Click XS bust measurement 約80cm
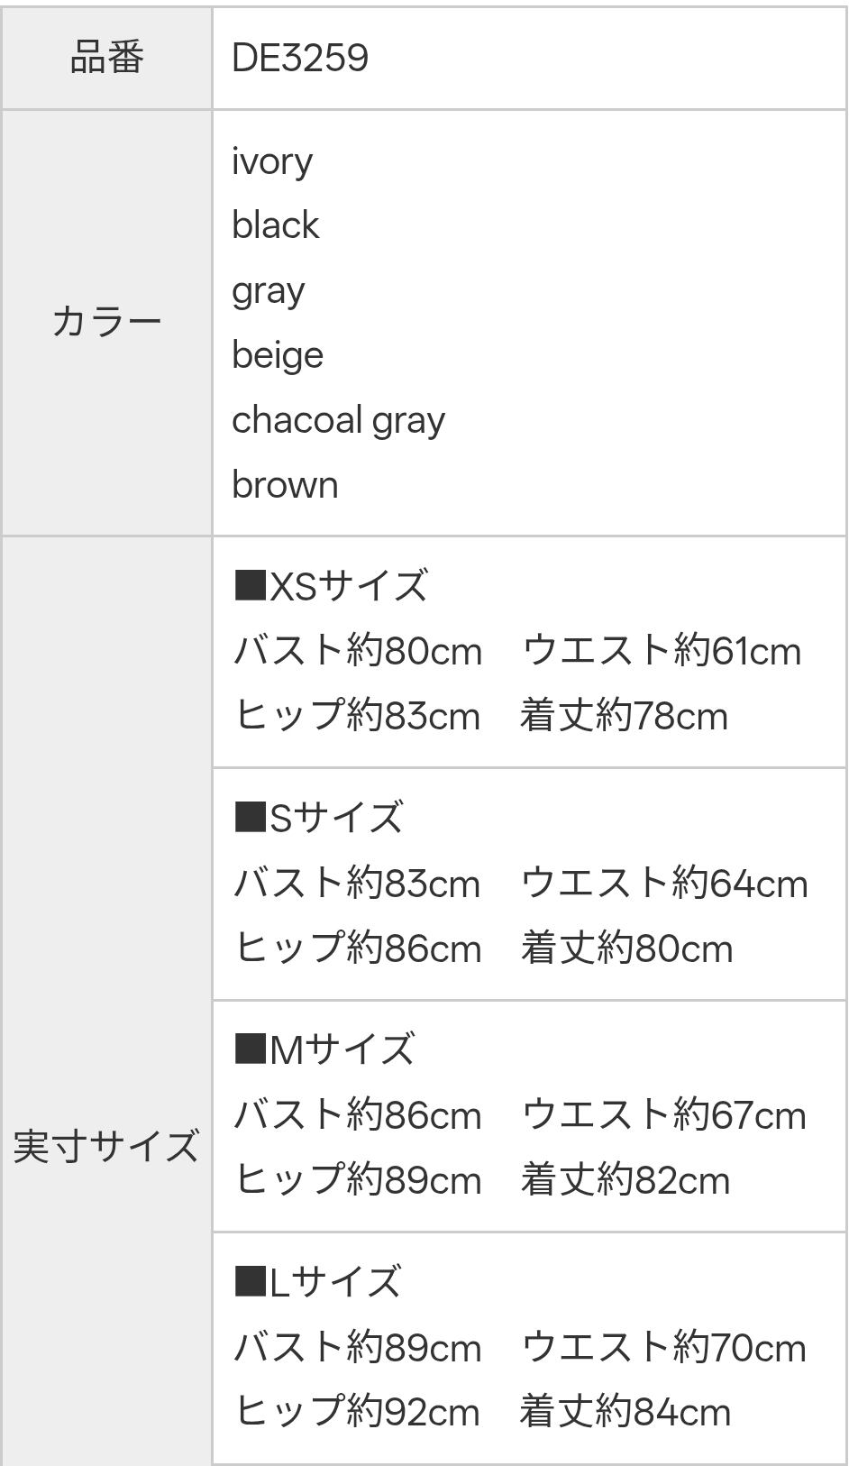 click(x=358, y=651)
